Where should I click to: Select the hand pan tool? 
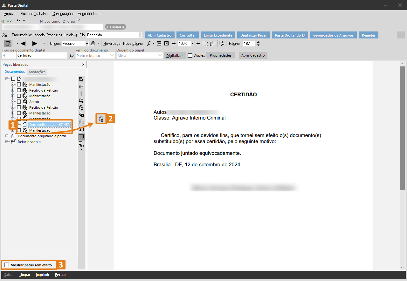(93, 44)
